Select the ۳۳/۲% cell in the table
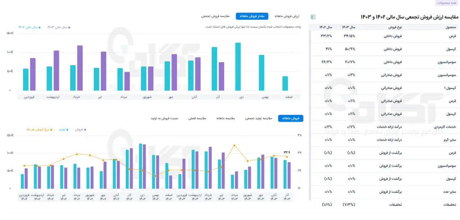The image size is (460, 220). [x=326, y=36]
